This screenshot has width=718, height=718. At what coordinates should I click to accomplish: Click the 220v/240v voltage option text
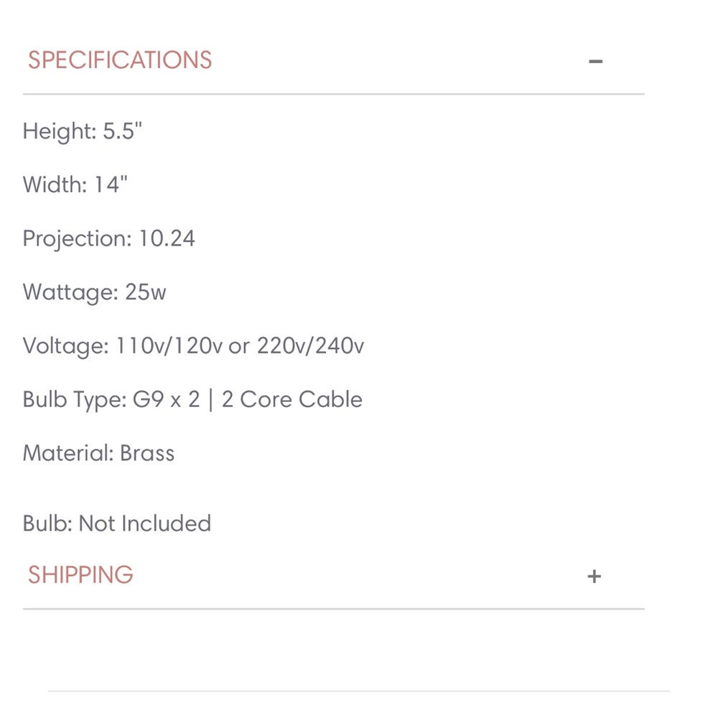(310, 346)
